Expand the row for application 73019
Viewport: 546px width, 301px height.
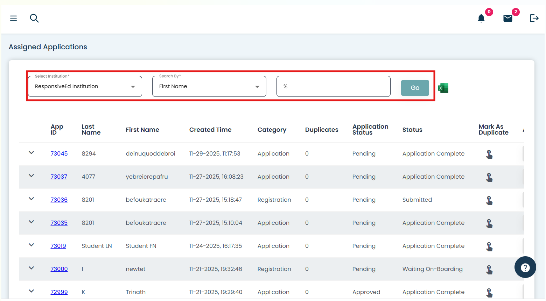(31, 245)
